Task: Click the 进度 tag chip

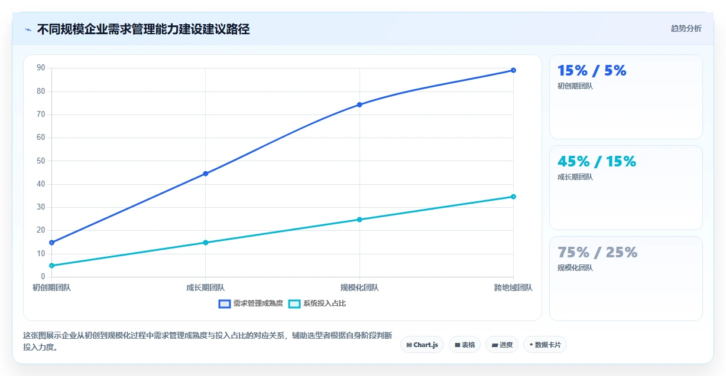Action: [501, 345]
